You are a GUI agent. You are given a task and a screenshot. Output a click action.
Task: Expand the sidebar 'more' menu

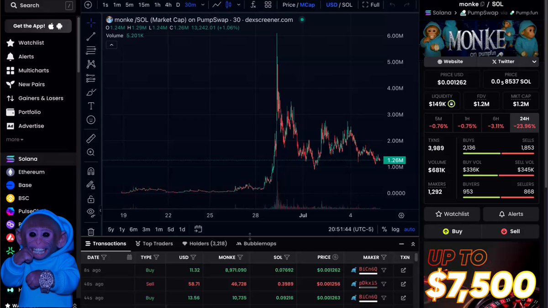[15, 140]
